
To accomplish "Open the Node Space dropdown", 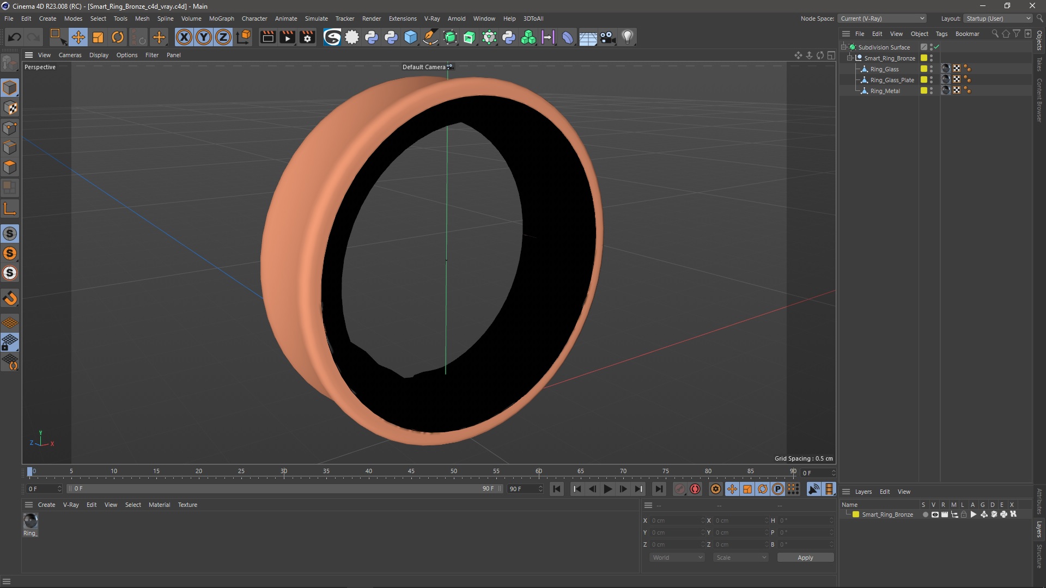I will (x=882, y=19).
